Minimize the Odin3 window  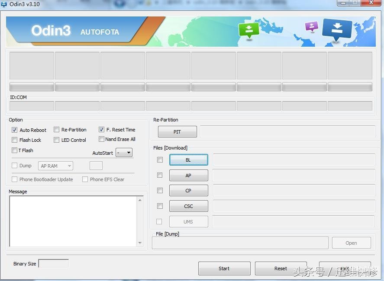pos(343,3)
